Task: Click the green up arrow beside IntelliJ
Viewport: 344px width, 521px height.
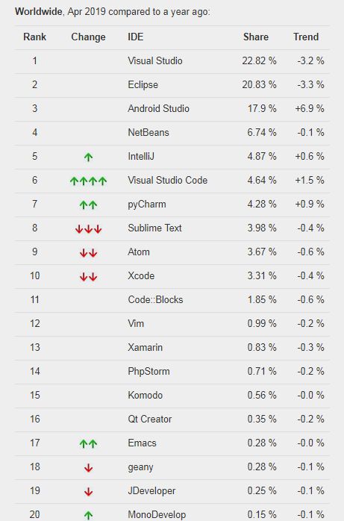Action: tap(88, 157)
